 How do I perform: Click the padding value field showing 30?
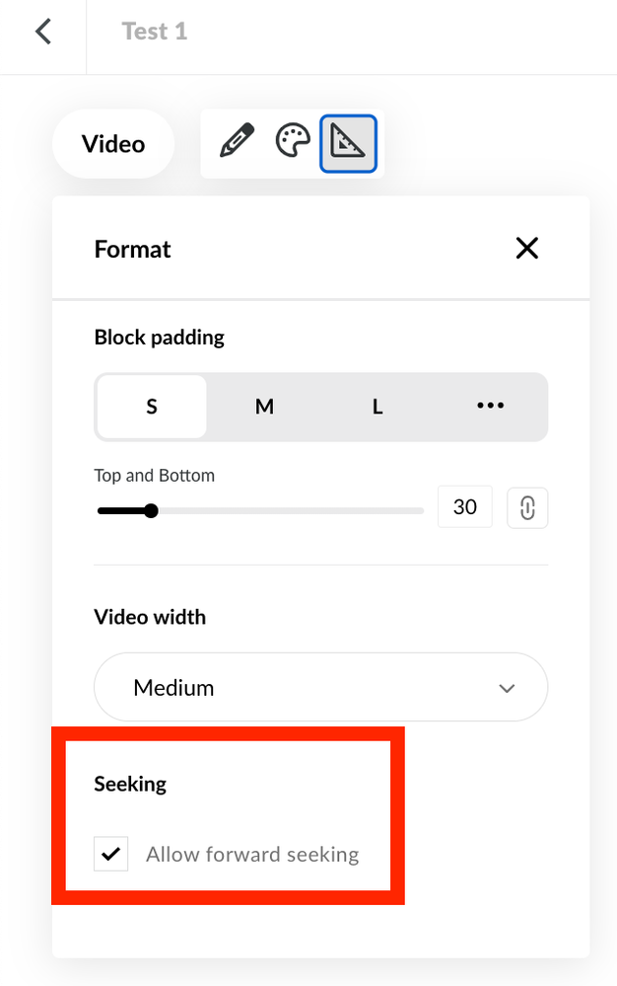click(x=464, y=507)
